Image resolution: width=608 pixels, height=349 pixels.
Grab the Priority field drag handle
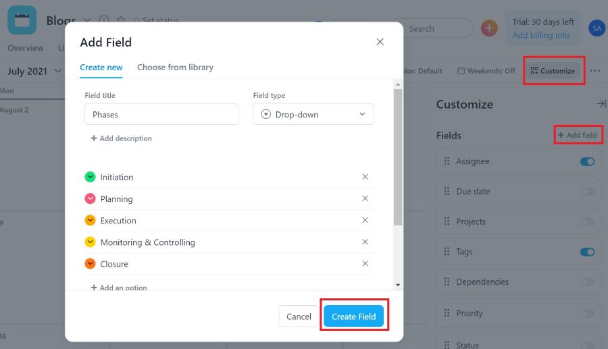[447, 313]
